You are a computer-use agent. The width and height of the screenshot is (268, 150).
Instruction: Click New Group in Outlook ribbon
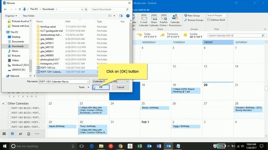[192, 15]
